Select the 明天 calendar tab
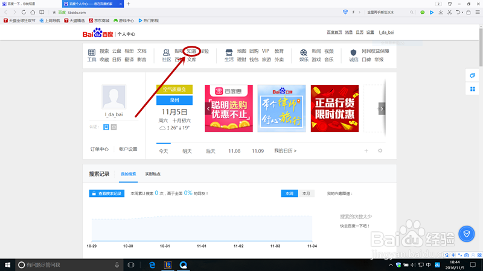 pos(187,151)
